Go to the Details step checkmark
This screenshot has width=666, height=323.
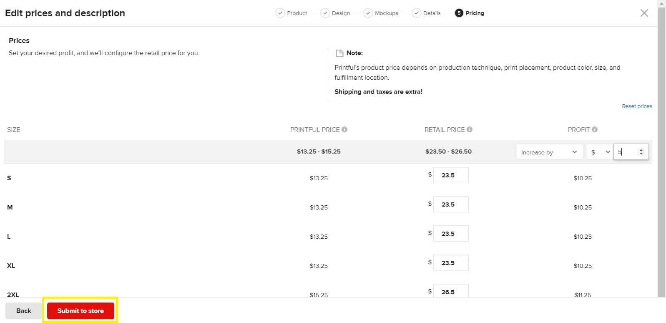tap(416, 13)
